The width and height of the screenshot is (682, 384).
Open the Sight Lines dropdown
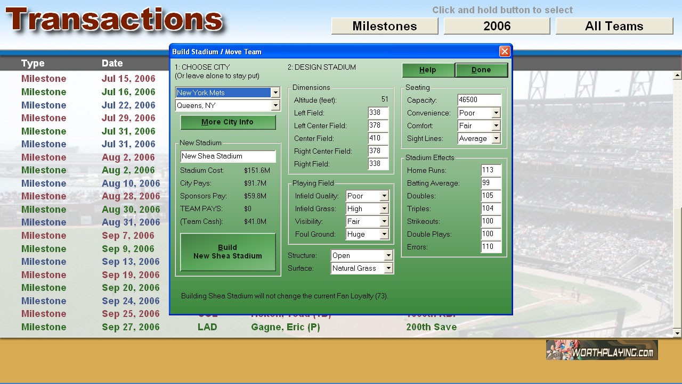click(496, 139)
